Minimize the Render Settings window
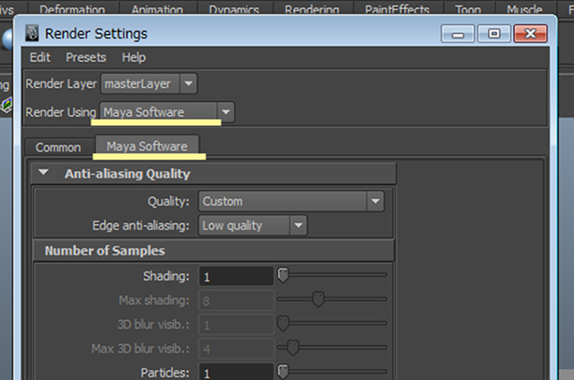 point(458,34)
